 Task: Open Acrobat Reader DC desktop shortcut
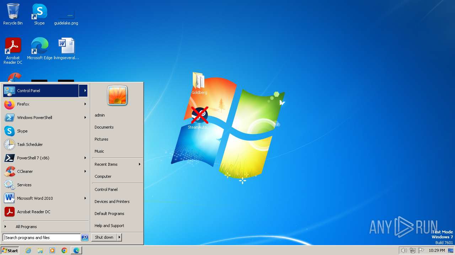point(13,51)
